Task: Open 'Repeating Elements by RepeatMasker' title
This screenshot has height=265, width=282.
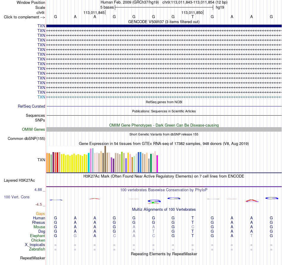Action: click(x=164, y=254)
